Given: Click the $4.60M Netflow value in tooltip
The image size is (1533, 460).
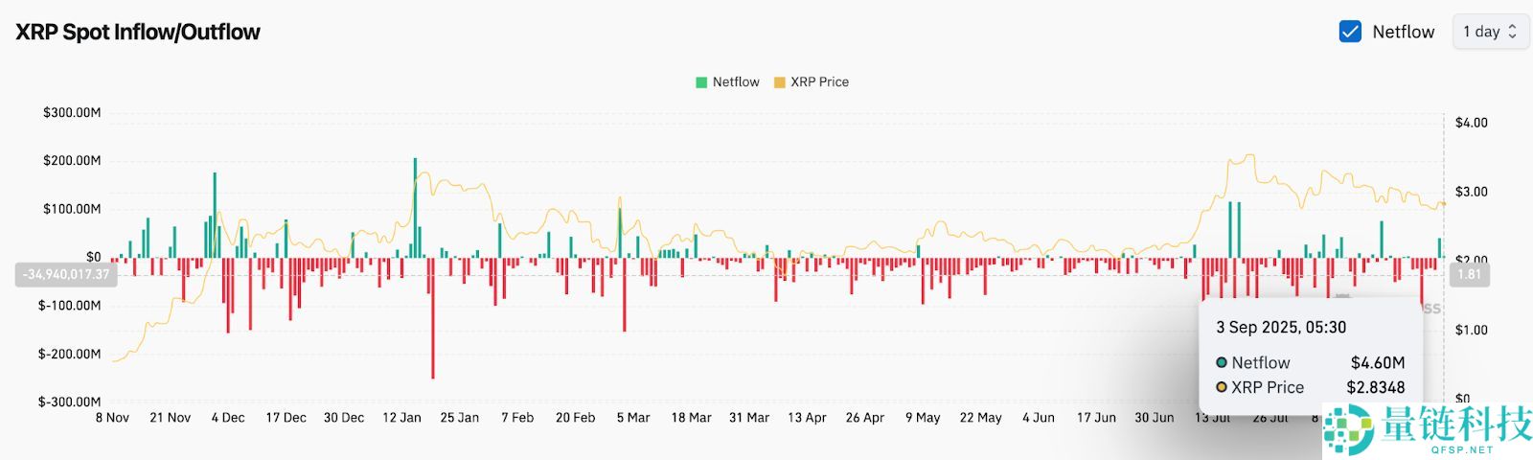Looking at the screenshot, I should (x=1378, y=363).
